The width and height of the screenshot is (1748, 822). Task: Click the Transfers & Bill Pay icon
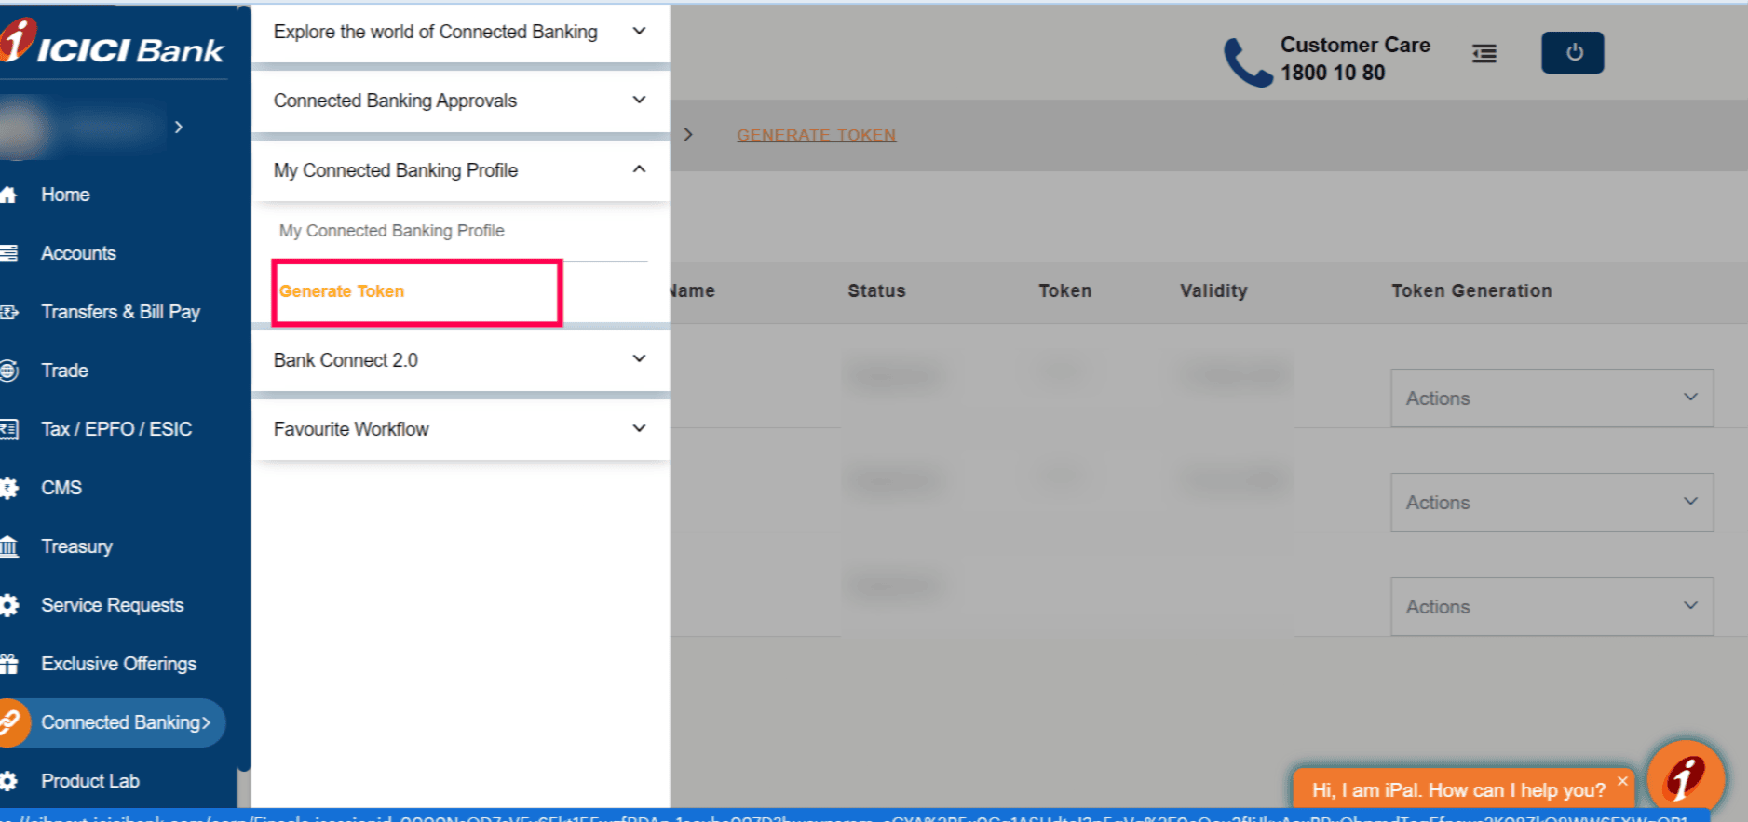8,312
